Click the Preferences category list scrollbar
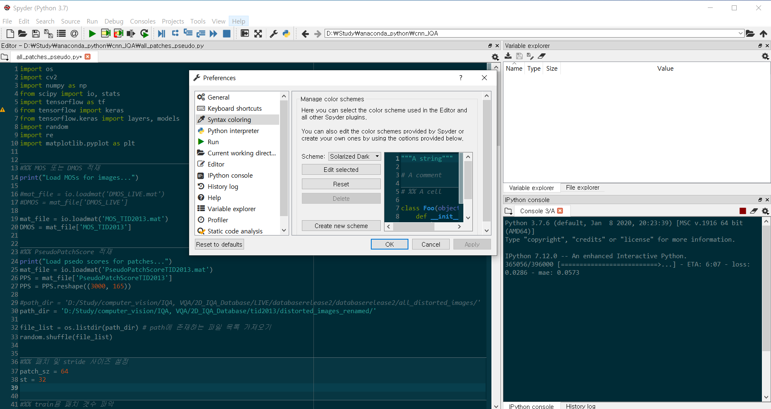Viewport: 771px width, 409px height. (x=284, y=163)
